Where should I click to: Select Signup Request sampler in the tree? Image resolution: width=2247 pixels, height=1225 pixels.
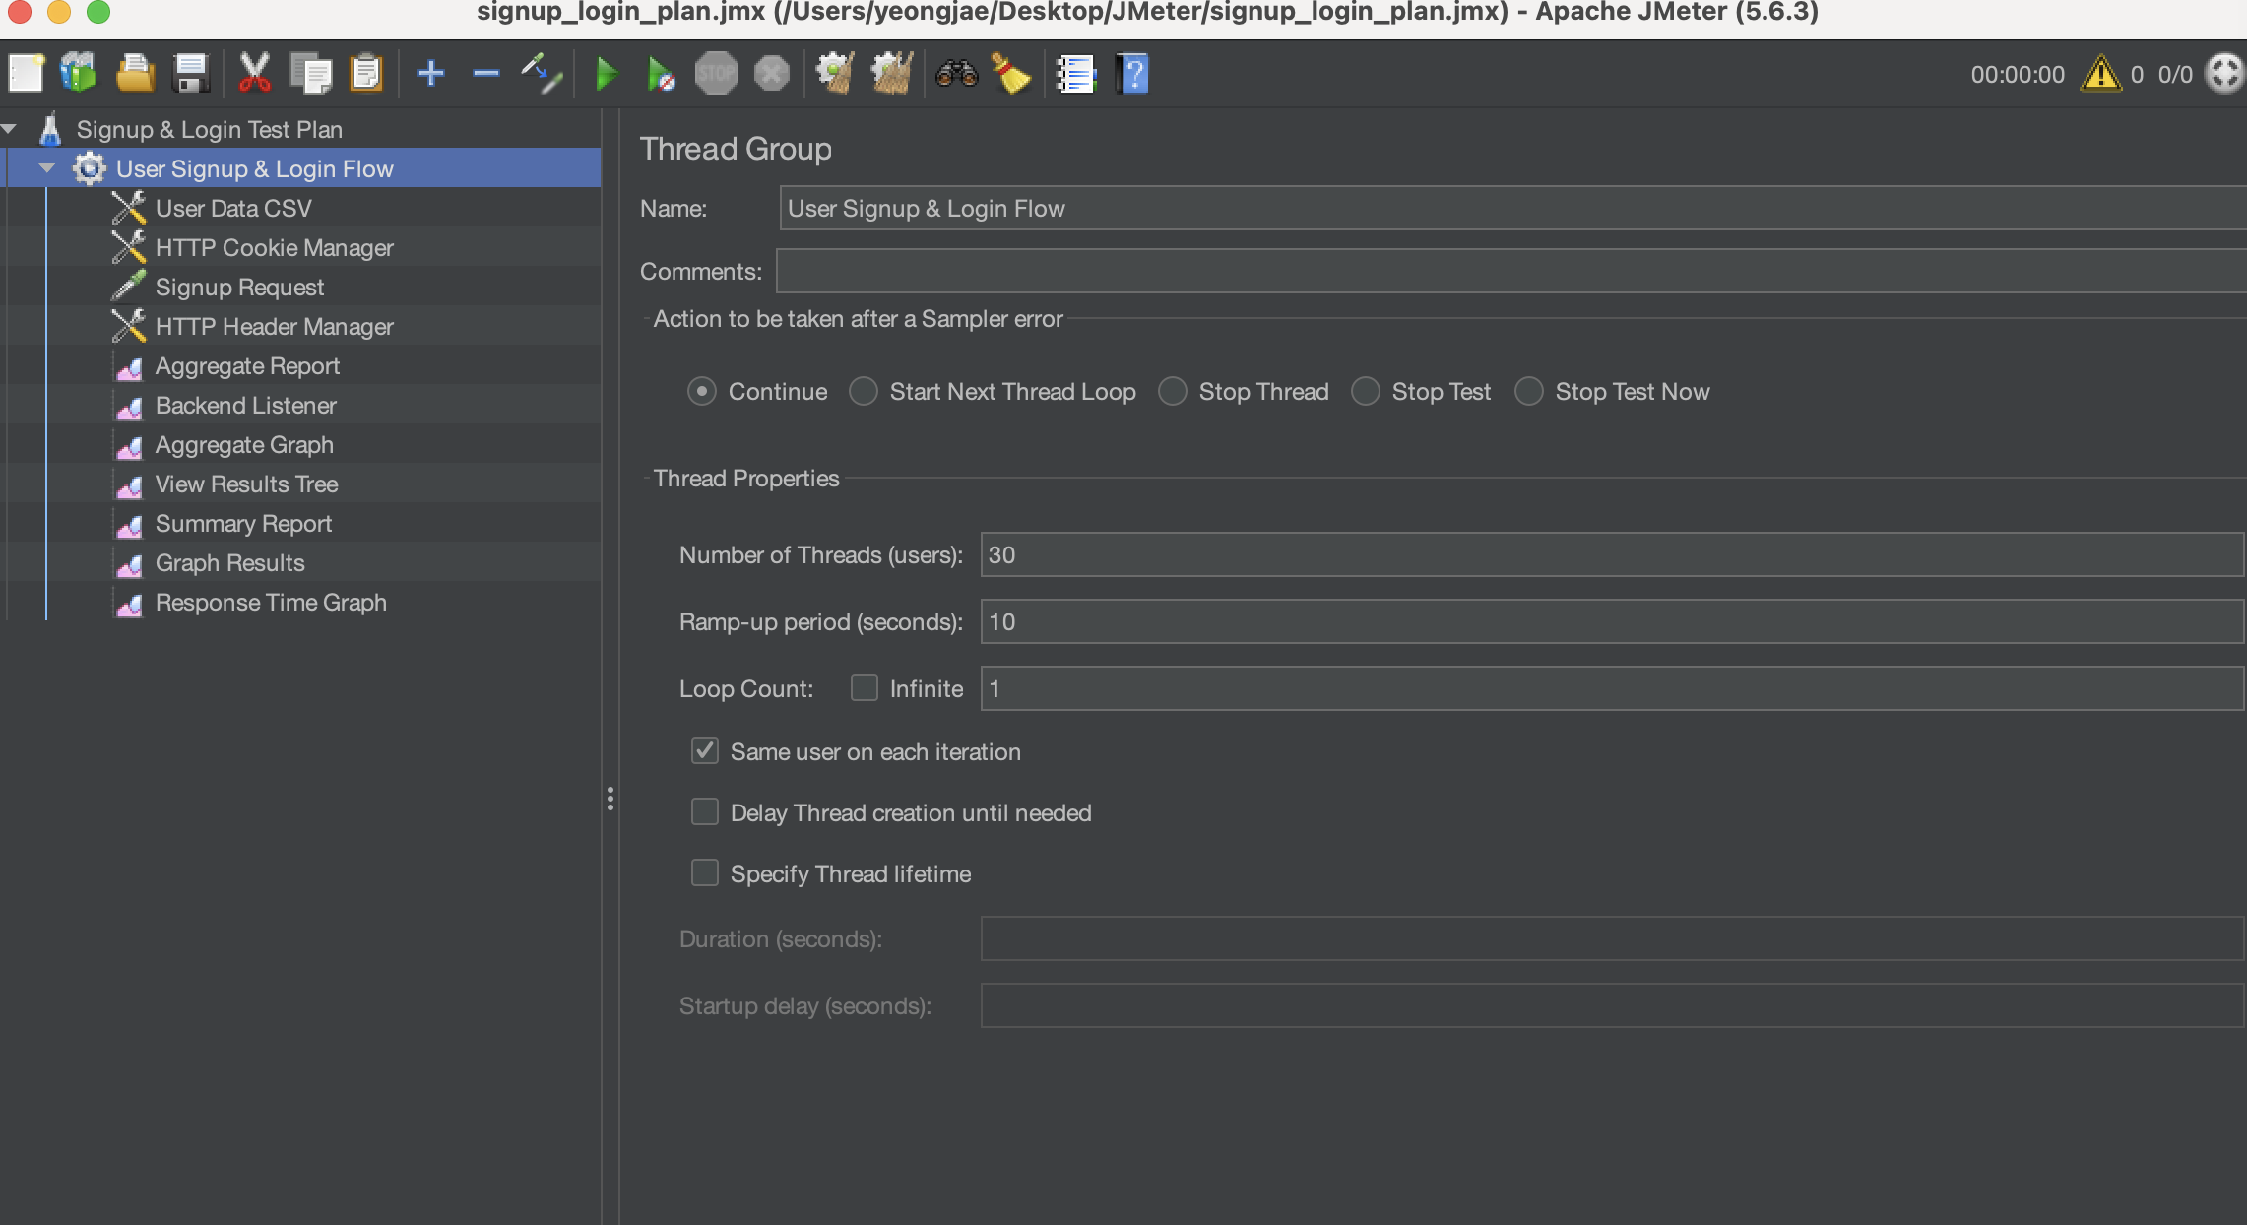click(239, 288)
